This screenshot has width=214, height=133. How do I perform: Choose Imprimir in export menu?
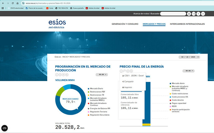[127, 87]
